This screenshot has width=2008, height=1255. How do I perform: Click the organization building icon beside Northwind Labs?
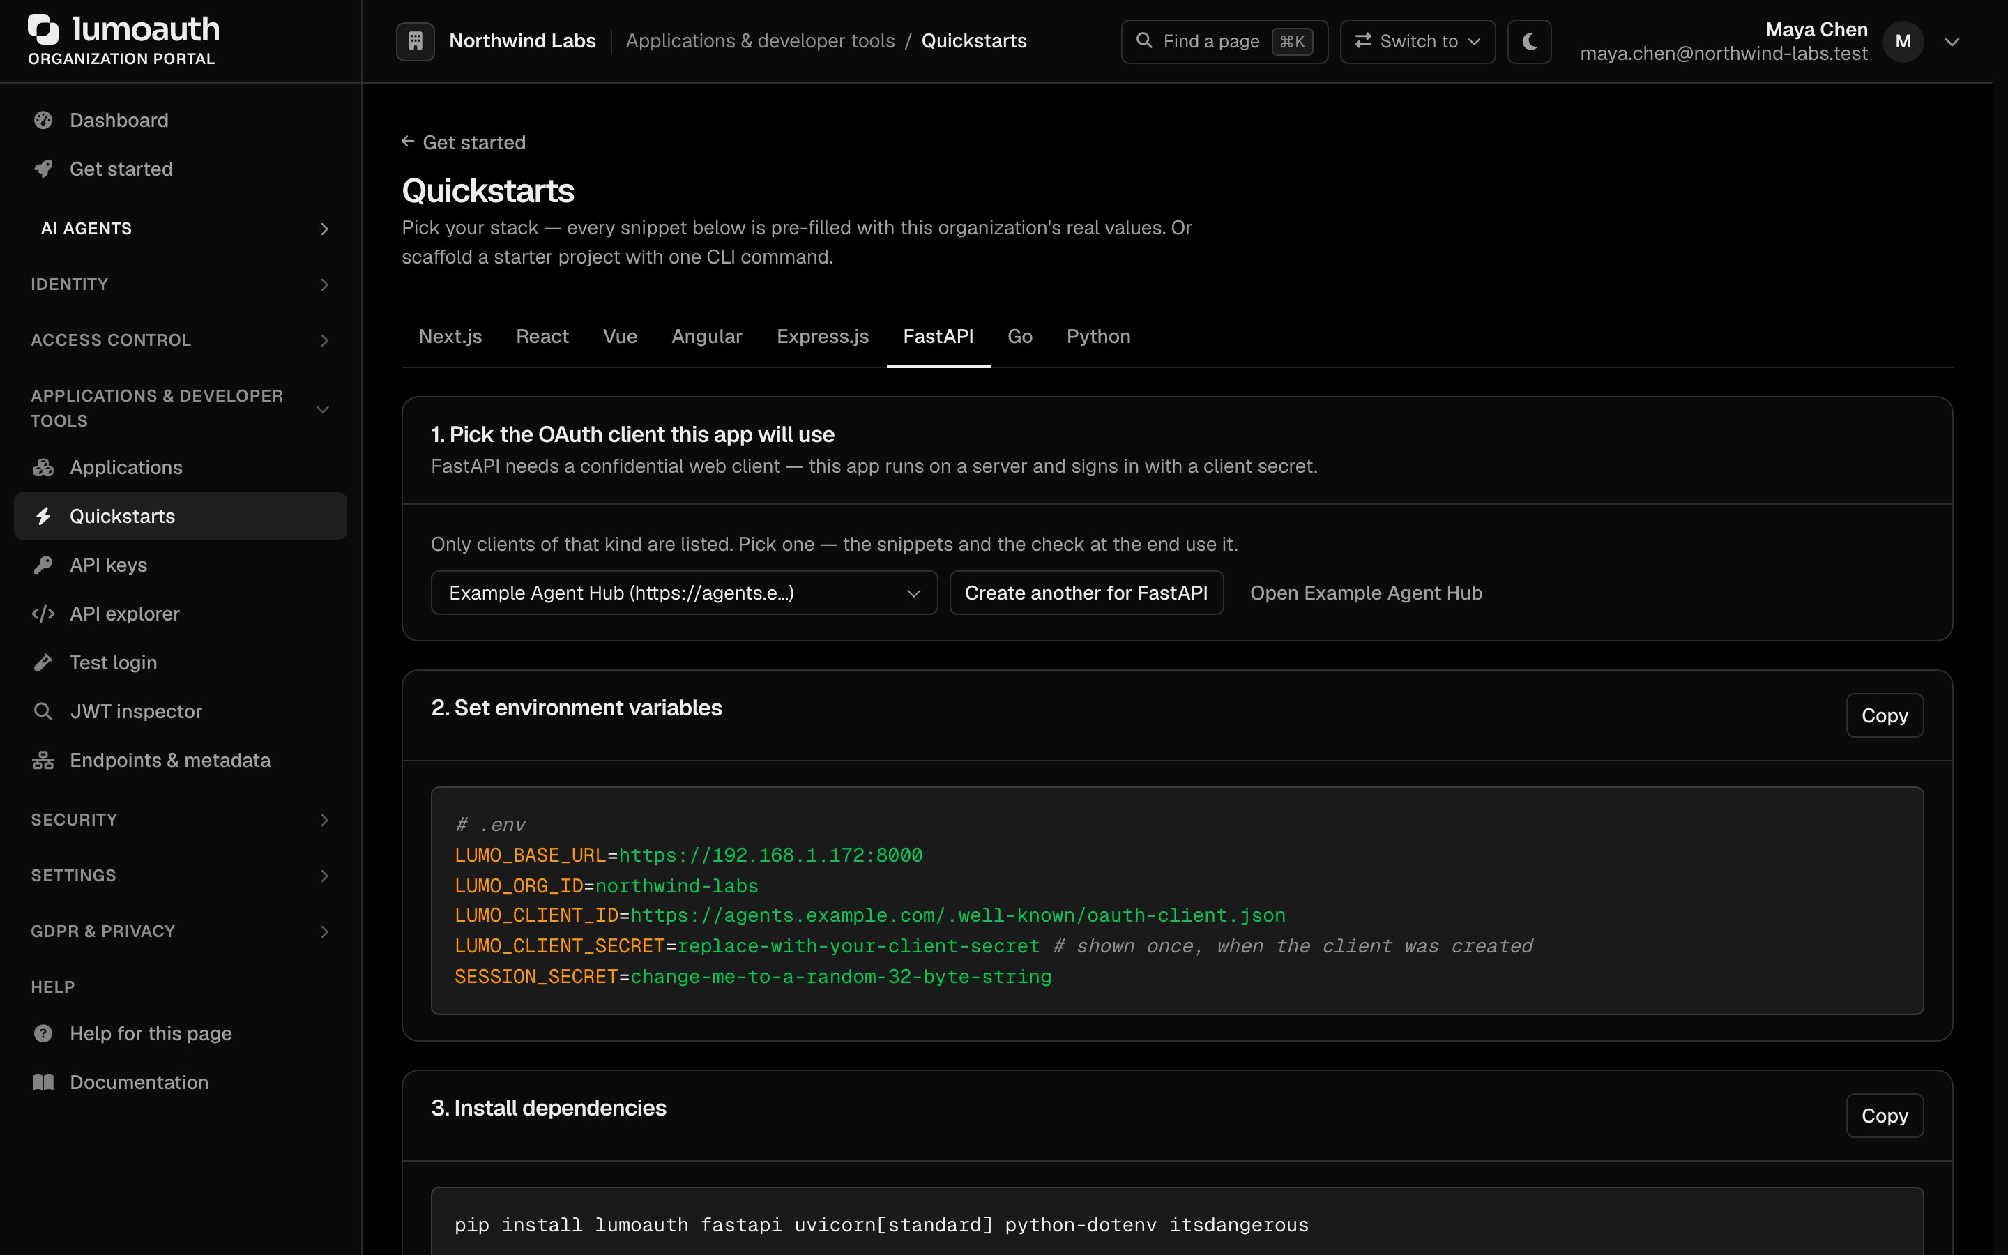416,40
